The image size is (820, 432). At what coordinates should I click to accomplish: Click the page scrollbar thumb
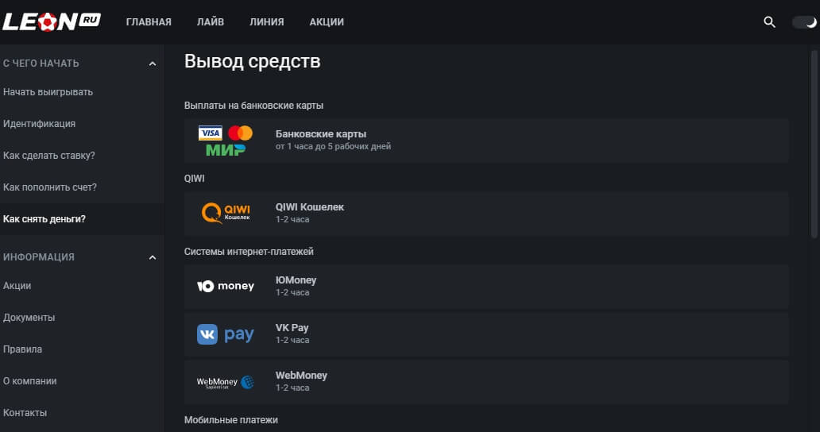point(814,145)
